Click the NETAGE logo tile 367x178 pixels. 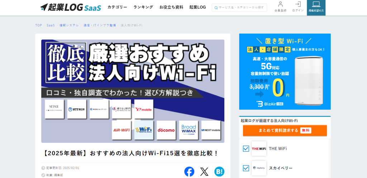tap(54, 109)
